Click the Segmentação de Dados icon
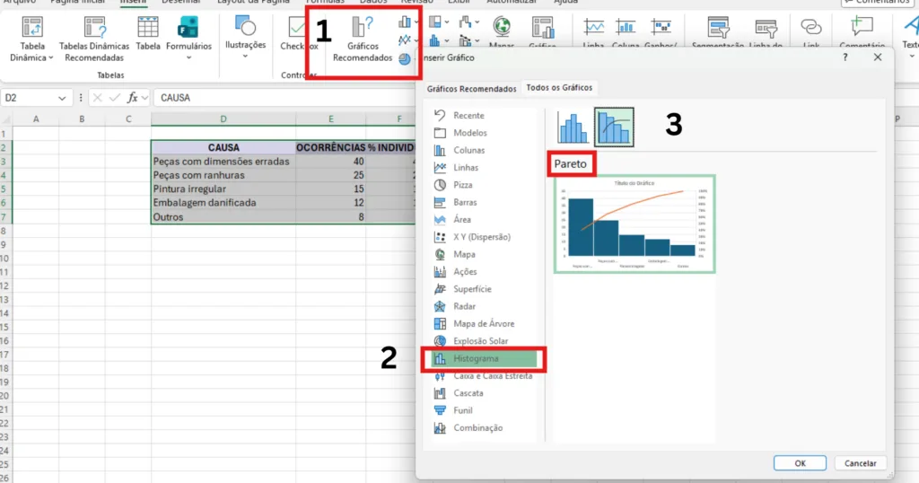 click(718, 28)
